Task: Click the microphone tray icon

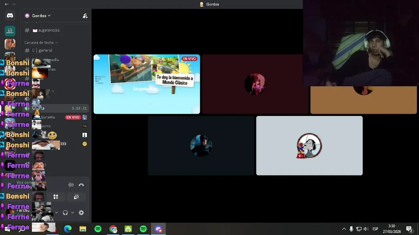Action: 351,229
